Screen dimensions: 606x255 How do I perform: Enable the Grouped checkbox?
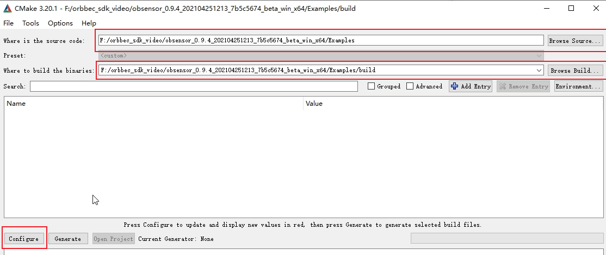[371, 86]
